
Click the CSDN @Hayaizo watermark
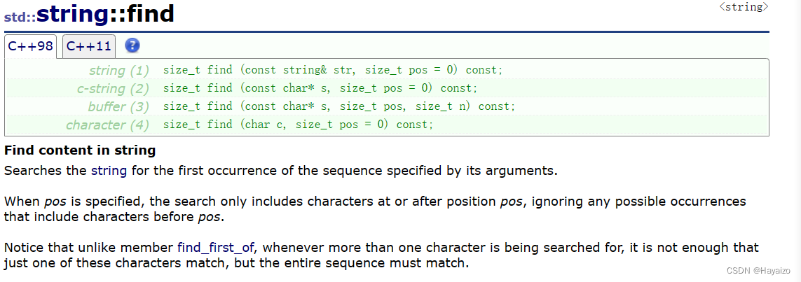pyautogui.click(x=758, y=269)
